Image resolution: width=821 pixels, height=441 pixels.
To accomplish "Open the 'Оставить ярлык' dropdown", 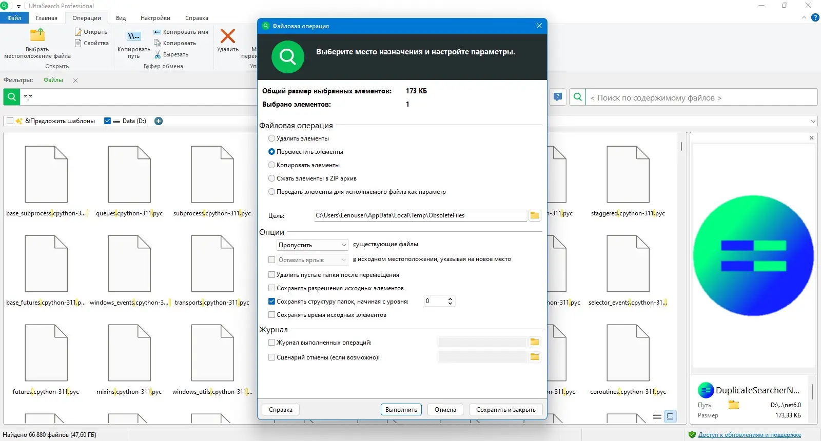I will [x=312, y=260].
